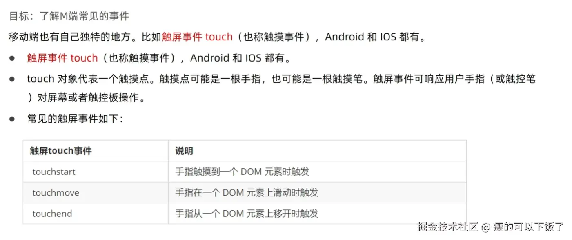Click the first bullet point marker

coord(12,58)
